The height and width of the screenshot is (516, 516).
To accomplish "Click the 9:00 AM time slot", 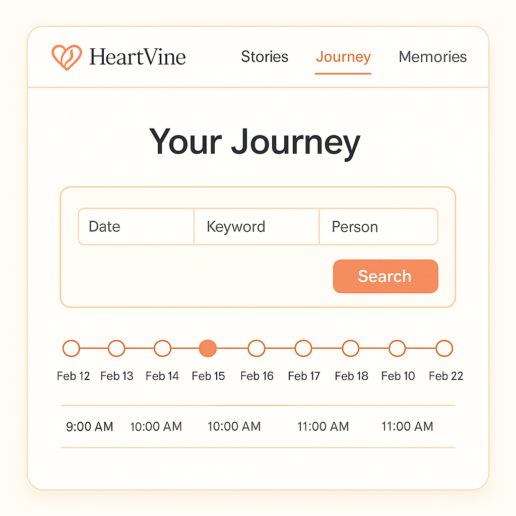I will [x=89, y=426].
